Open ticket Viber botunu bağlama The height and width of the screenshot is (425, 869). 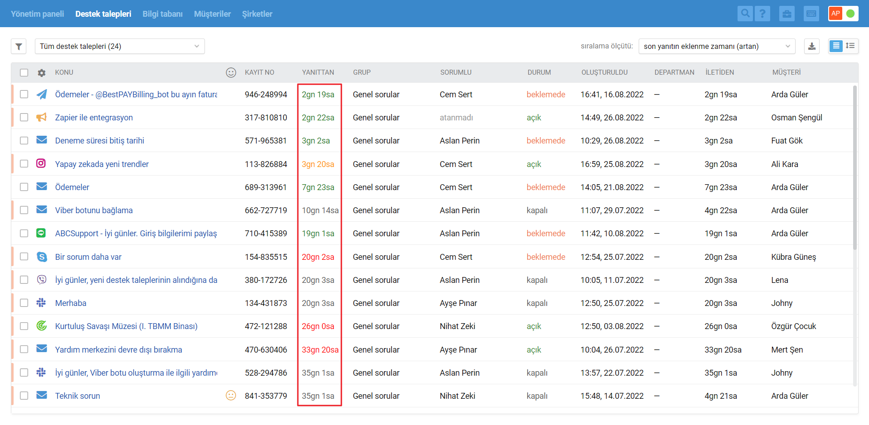point(94,210)
